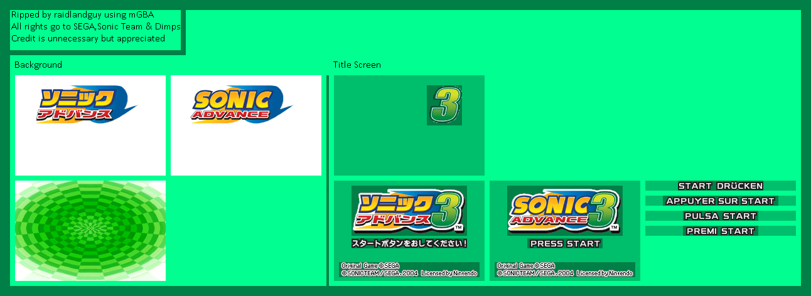Click the 'All rights go to SEGA' line
Image resolution: width=811 pixels, height=296 pixels.
pyautogui.click(x=96, y=26)
